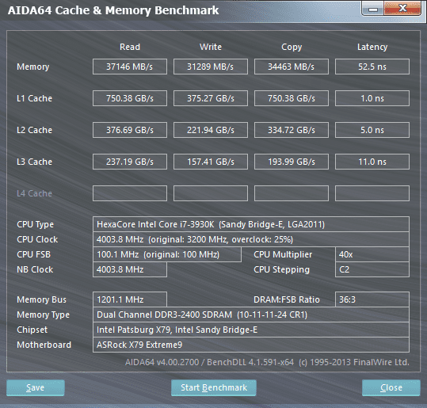Click the Read column header

click(x=130, y=47)
